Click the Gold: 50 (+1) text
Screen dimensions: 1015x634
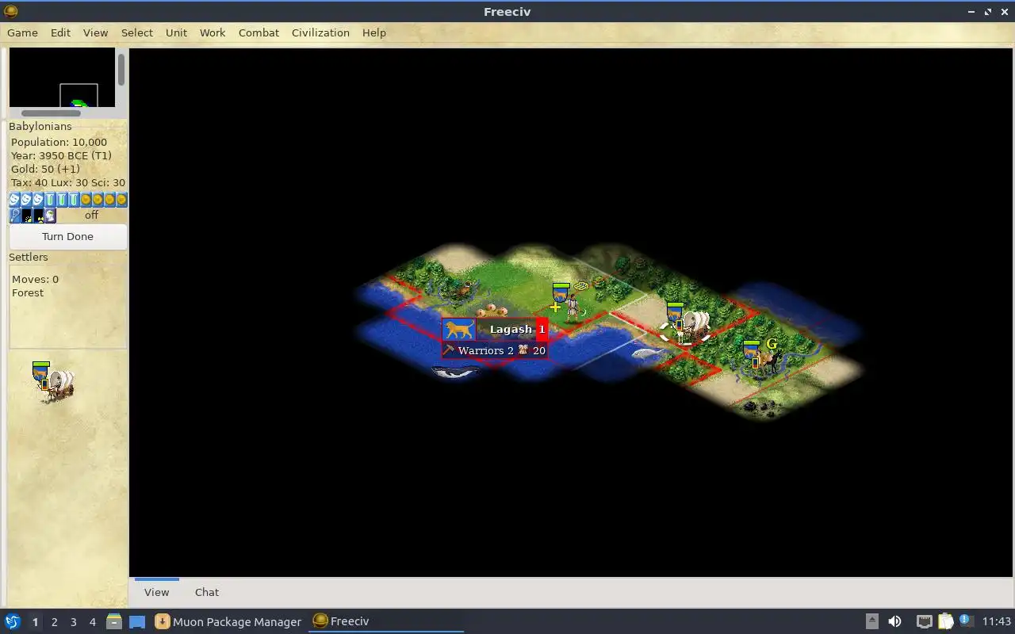[44, 169]
